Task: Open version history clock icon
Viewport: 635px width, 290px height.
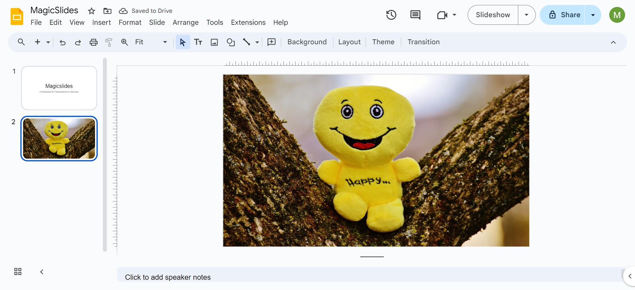Action: pyautogui.click(x=391, y=15)
